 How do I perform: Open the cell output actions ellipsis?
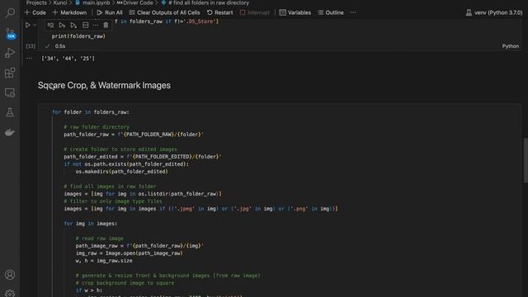30,59
